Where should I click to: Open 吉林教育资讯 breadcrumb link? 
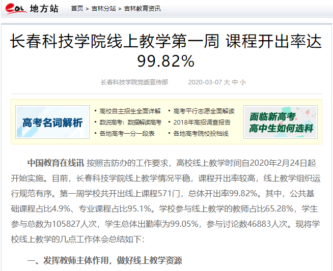click(139, 9)
